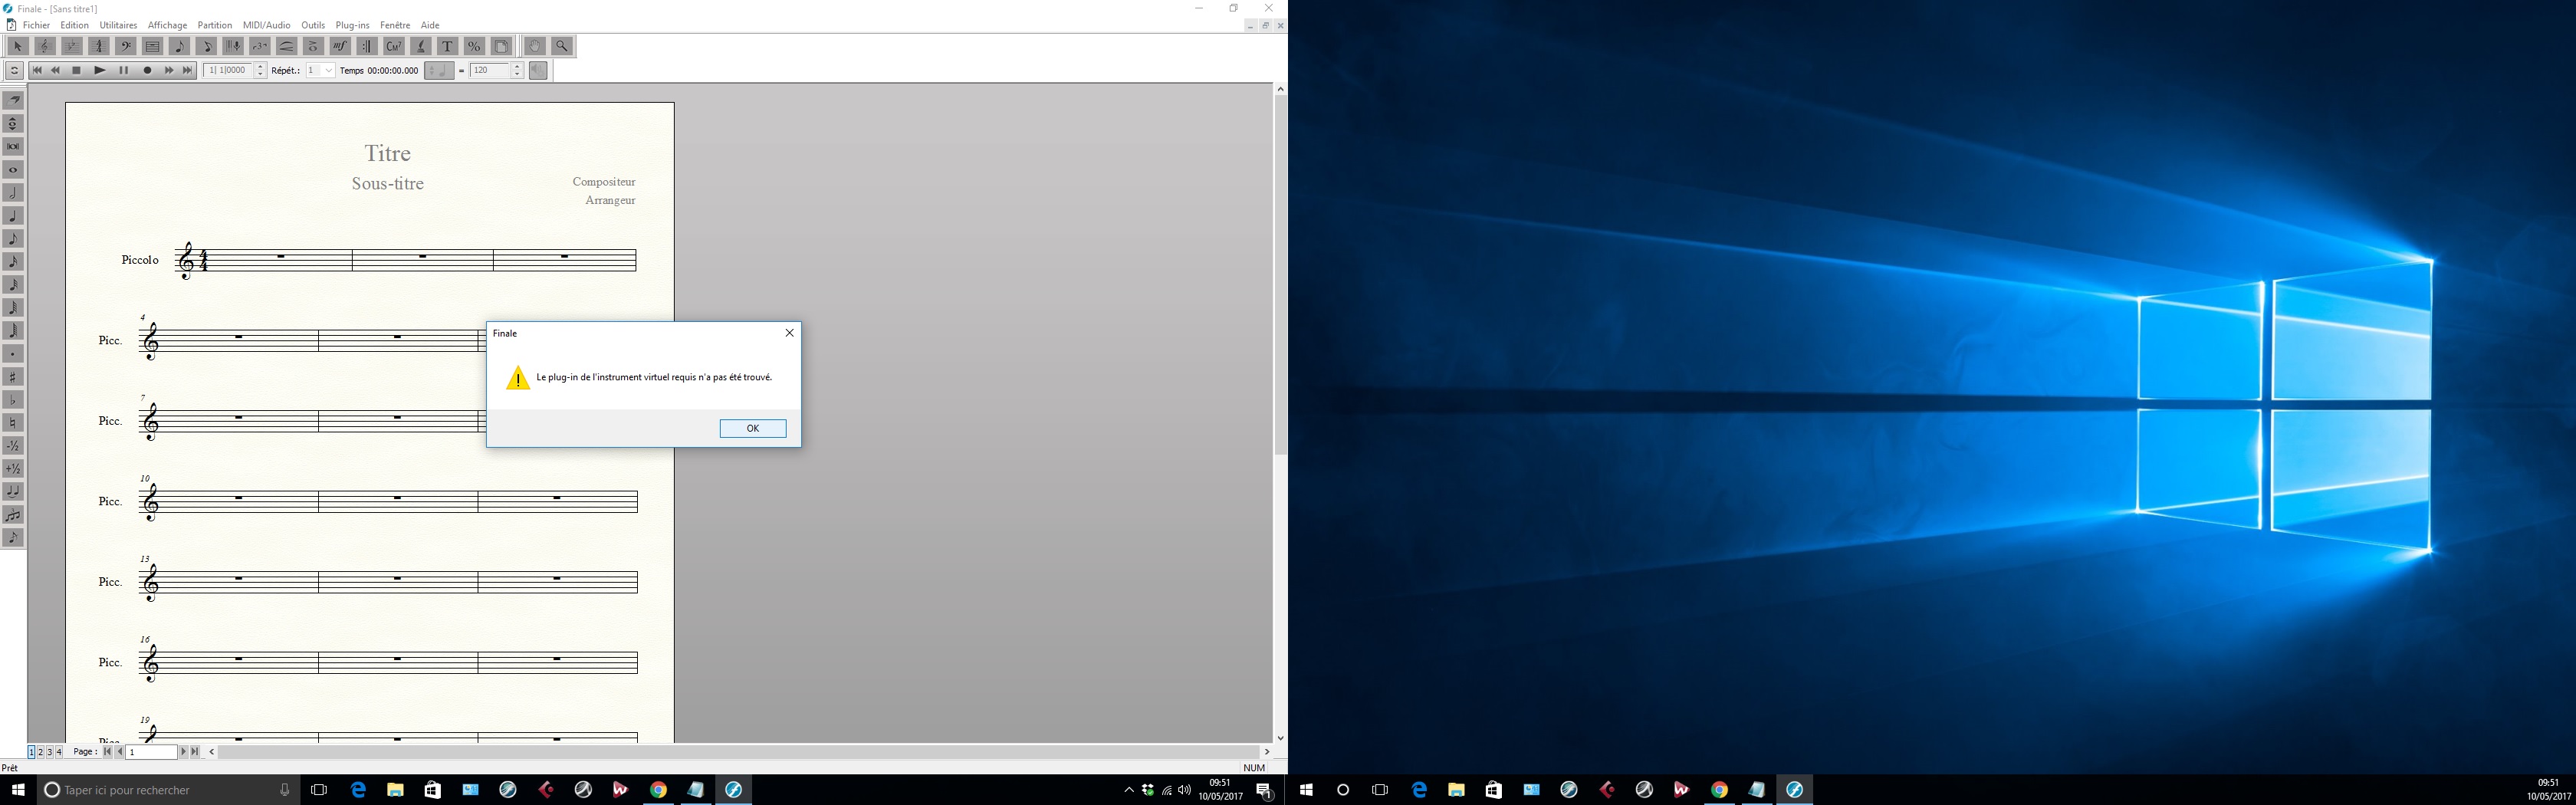
Task: Toggle the augmentation dot in note palette
Action: pos(13,354)
